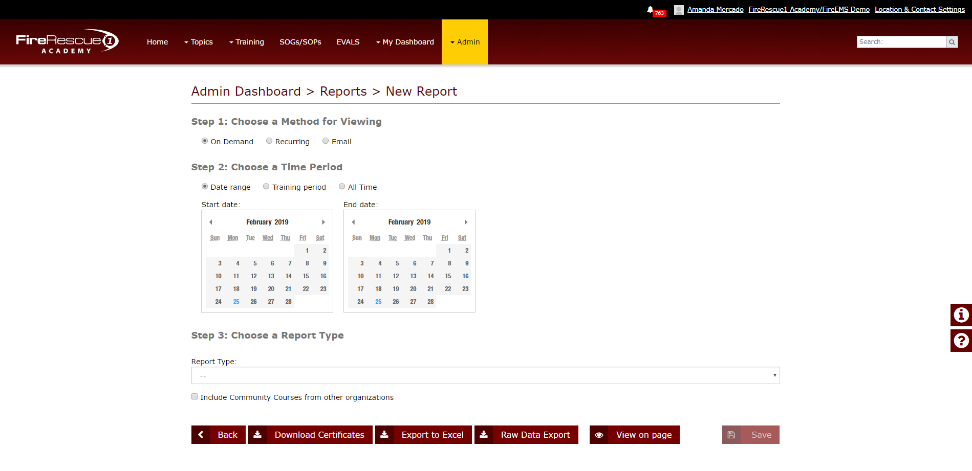Screen dimensions: 972x471
Task: Select the Recurring viewing method
Action: coord(269,141)
